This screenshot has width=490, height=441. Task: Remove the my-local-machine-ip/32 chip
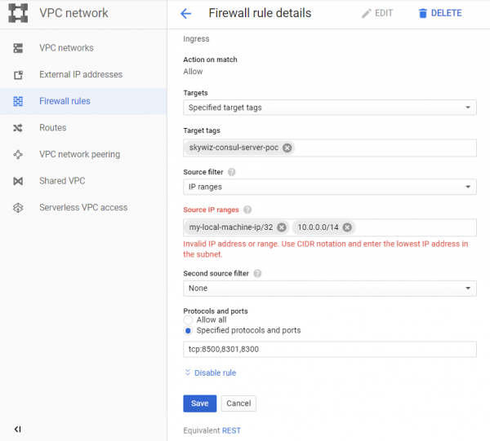282,227
